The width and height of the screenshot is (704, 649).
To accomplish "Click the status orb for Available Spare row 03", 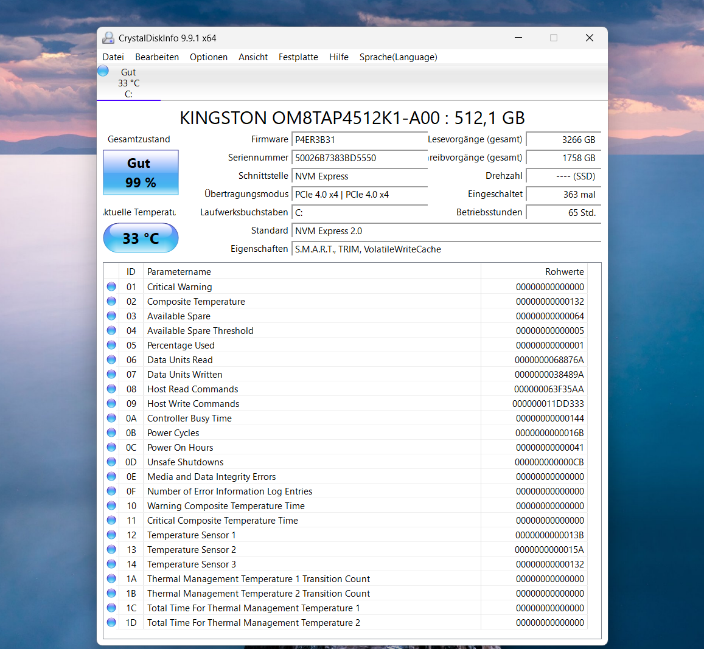I will coord(111,316).
